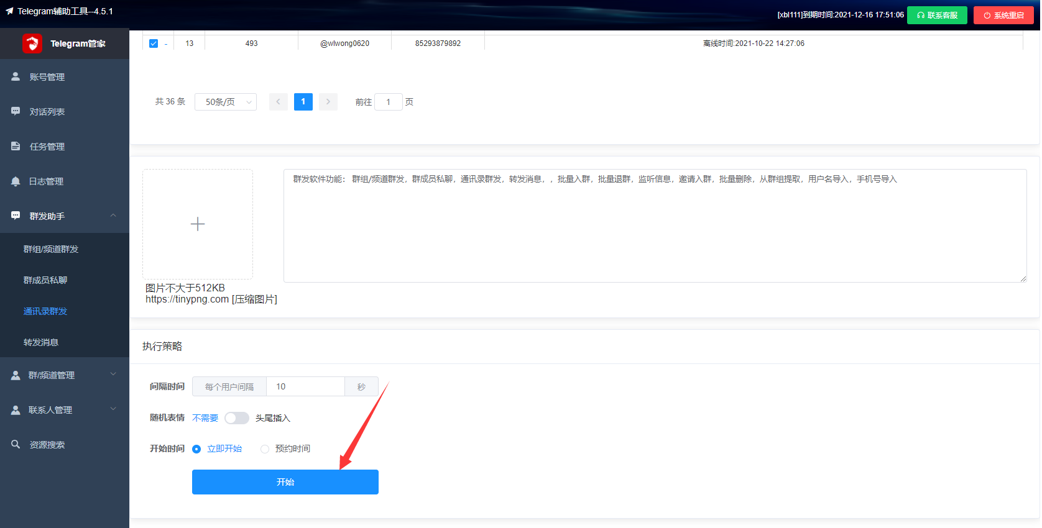Click the https://tinypng.com text
Image resolution: width=1042 pixels, height=528 pixels.
pyautogui.click(x=187, y=299)
